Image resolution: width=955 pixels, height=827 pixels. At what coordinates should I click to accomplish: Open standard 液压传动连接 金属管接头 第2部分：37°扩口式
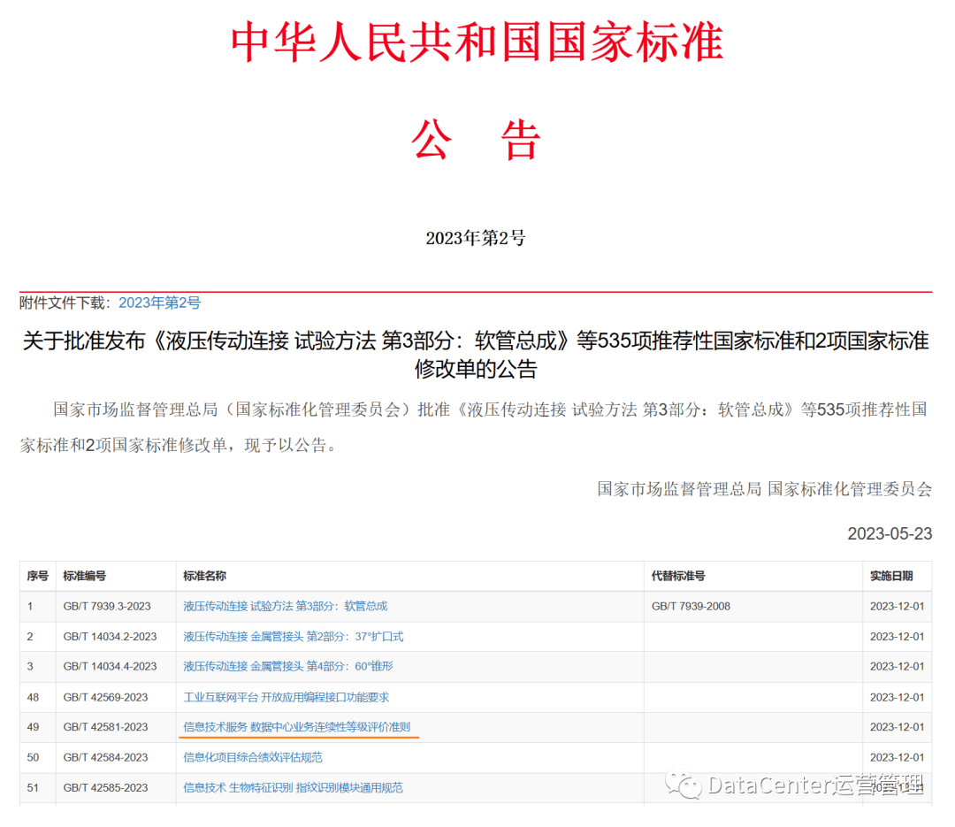tap(293, 637)
